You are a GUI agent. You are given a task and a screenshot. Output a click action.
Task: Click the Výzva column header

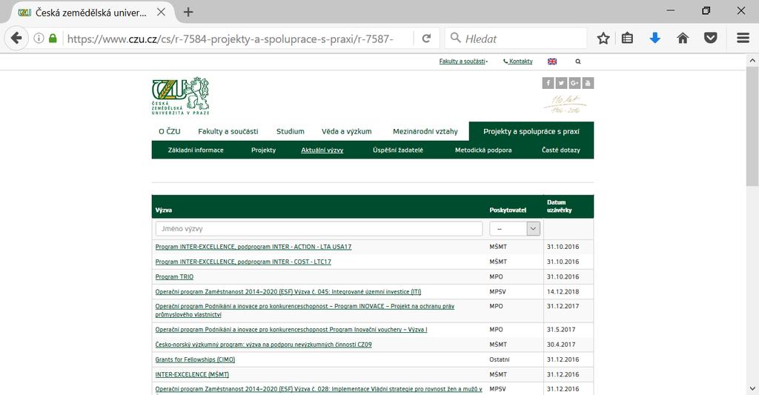click(163, 210)
